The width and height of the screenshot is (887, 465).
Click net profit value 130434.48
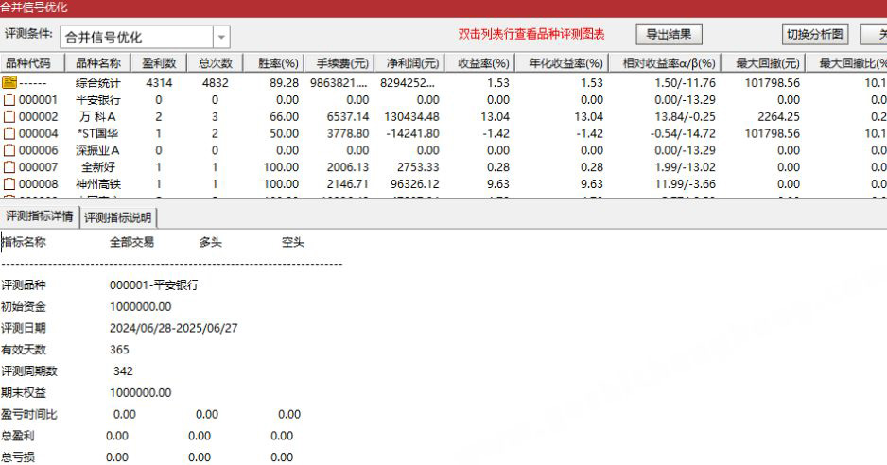click(412, 117)
